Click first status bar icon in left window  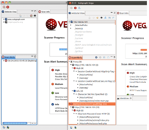[4, 127]
